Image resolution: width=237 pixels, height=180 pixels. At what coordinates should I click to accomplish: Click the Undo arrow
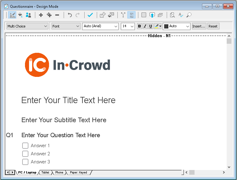(x=70, y=15)
